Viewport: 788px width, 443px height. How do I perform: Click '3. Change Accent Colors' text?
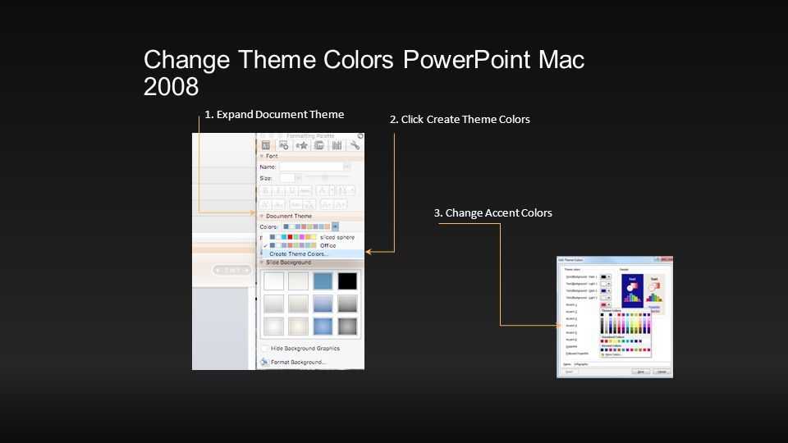493,213
